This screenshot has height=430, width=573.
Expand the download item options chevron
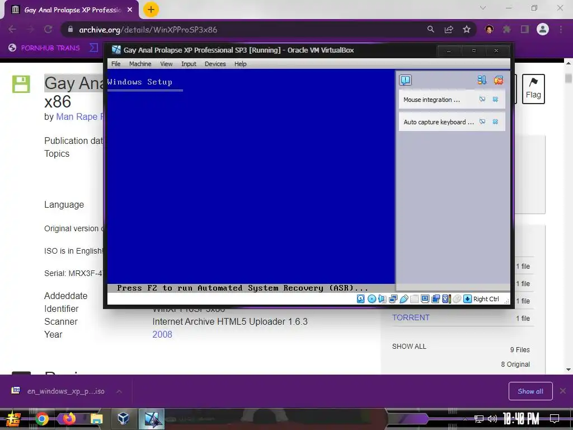click(x=119, y=391)
